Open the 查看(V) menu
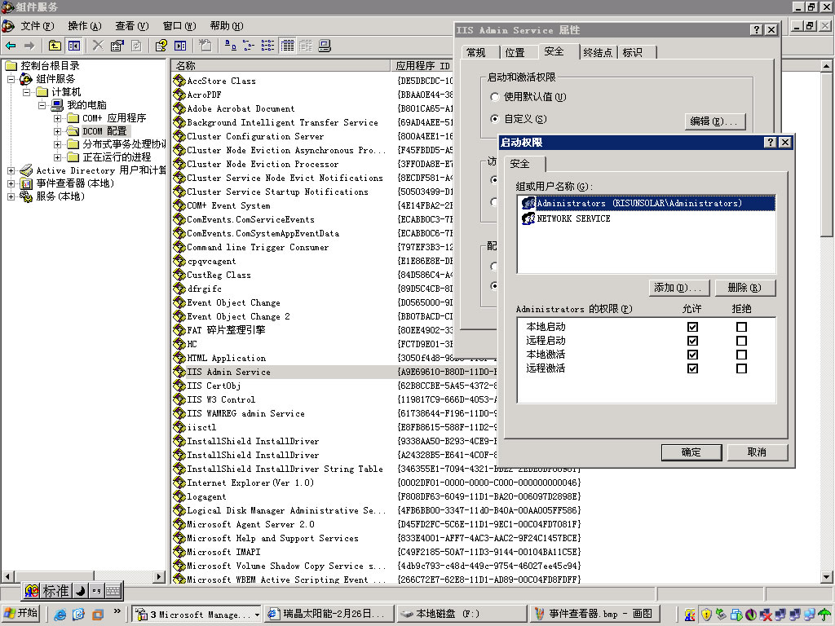The image size is (835, 626). (x=131, y=25)
